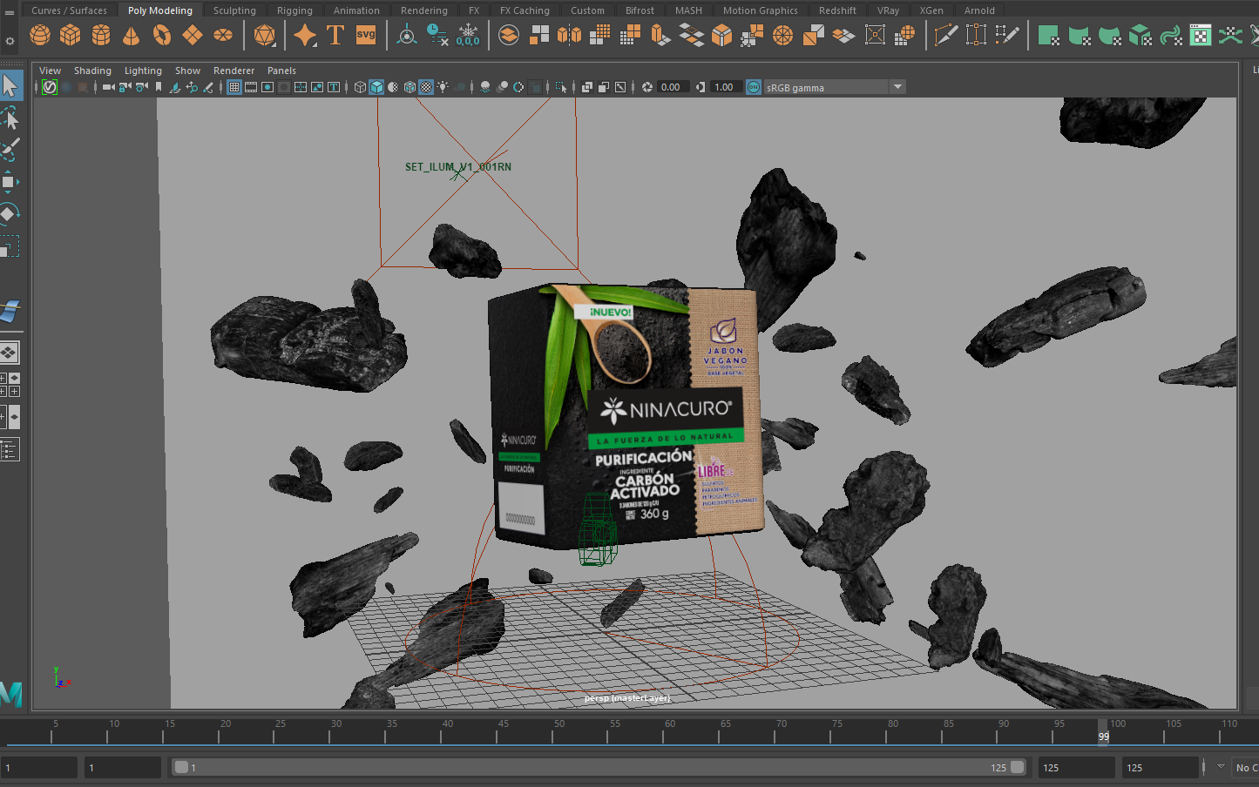Screen dimensions: 1259x787
Task: Activate the Select tool arrow
Action: click(x=10, y=85)
